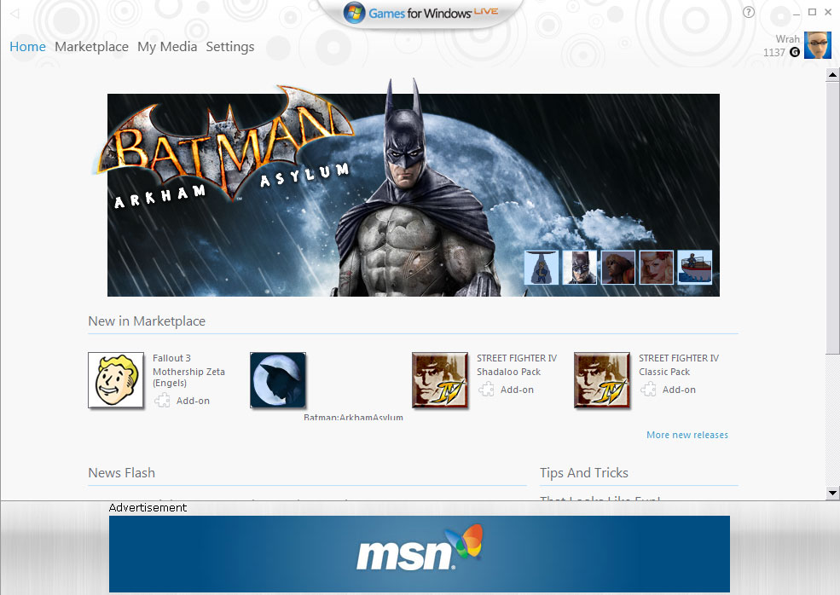The height and width of the screenshot is (595, 840).
Task: Open the My Media tab
Action: pyautogui.click(x=167, y=47)
